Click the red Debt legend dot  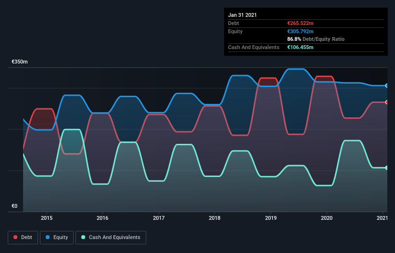coord(15,237)
